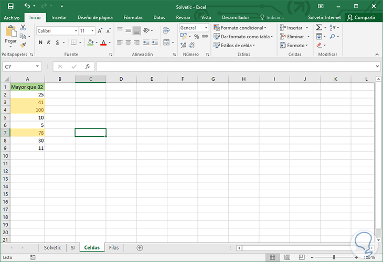
Task: Switch to the Fórmulas tab
Action: tap(133, 18)
